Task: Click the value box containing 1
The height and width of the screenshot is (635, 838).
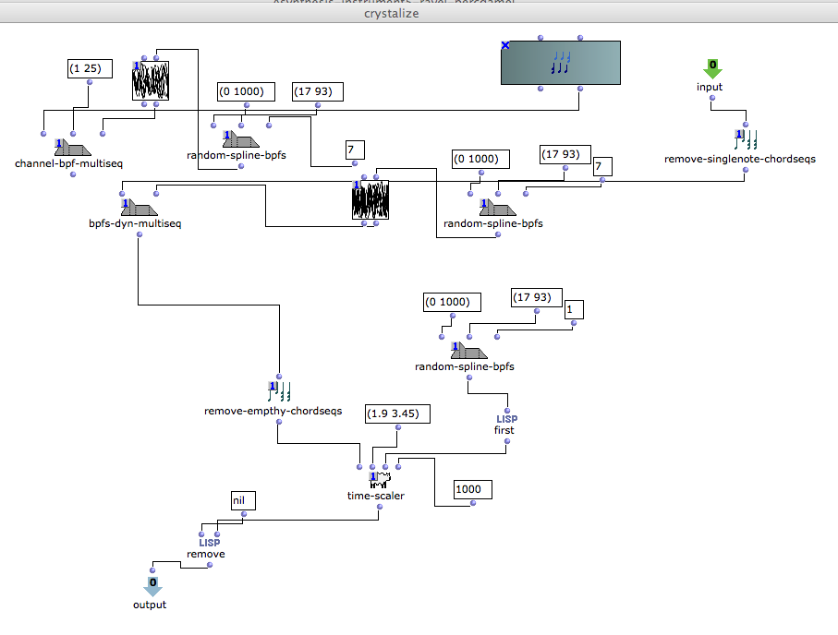Action: point(574,310)
